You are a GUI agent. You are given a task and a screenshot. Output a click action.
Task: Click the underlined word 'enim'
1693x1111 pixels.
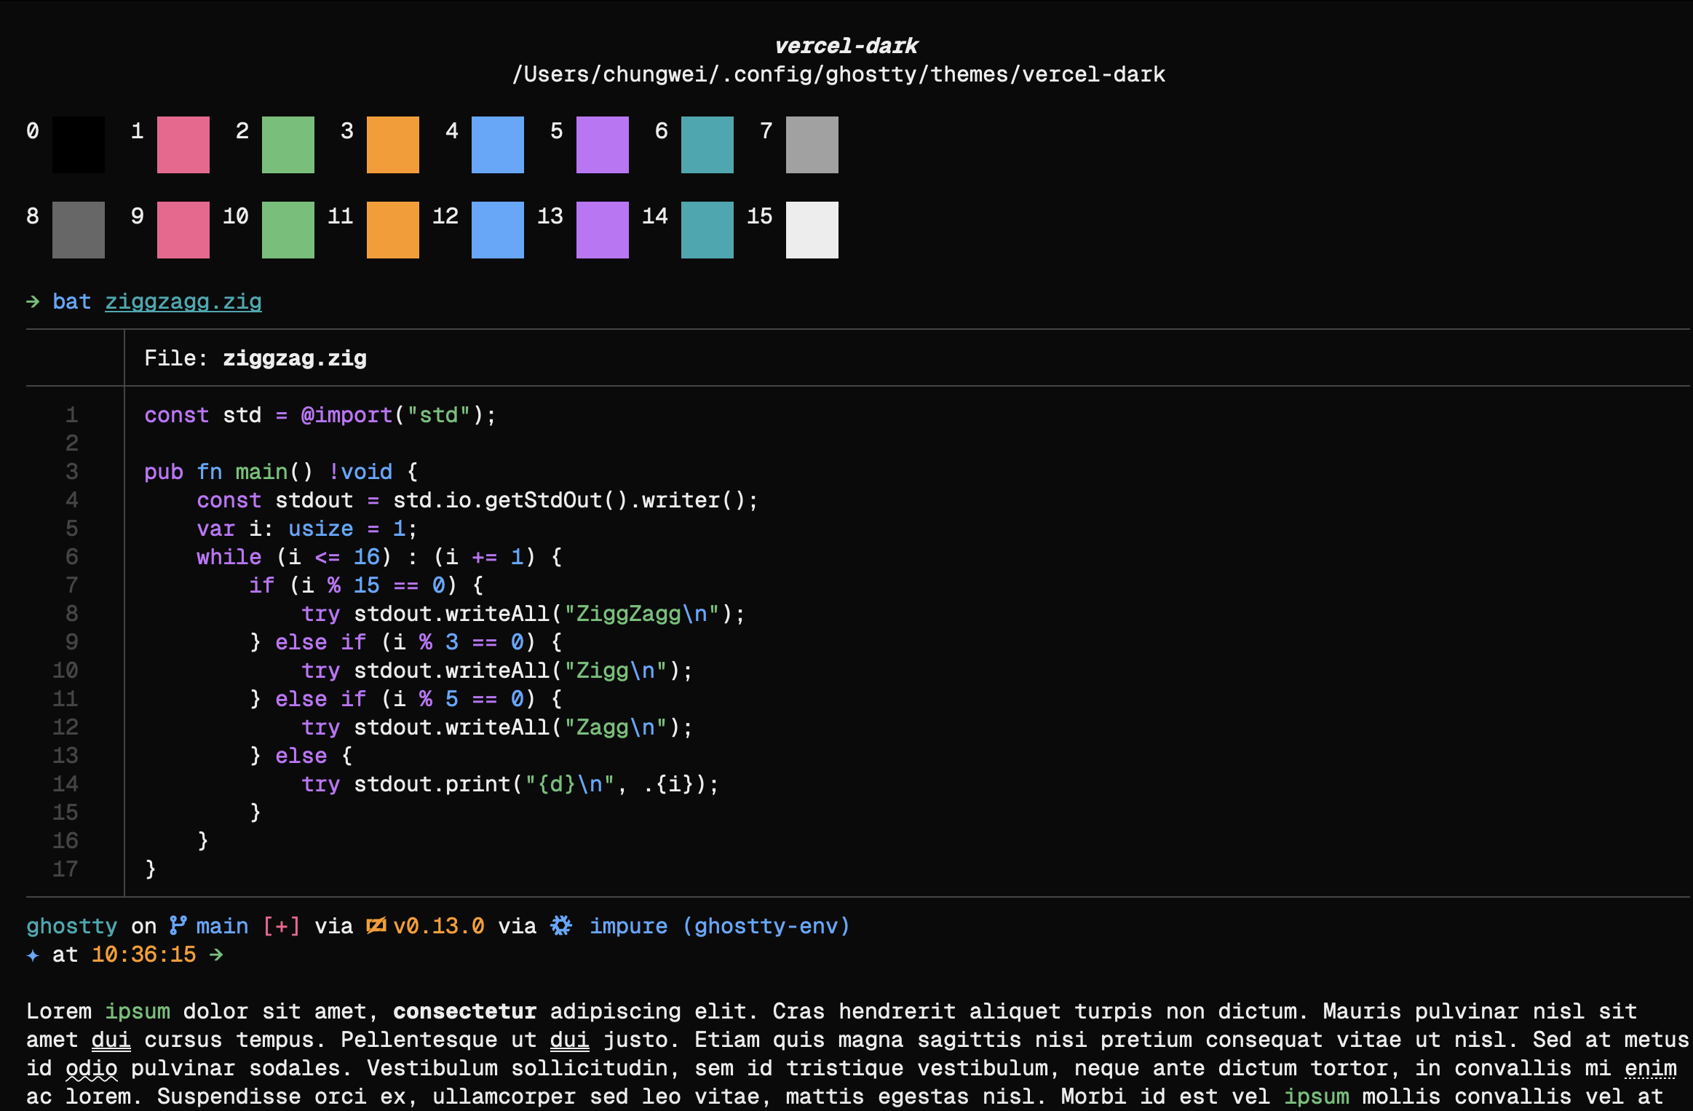(1650, 1068)
